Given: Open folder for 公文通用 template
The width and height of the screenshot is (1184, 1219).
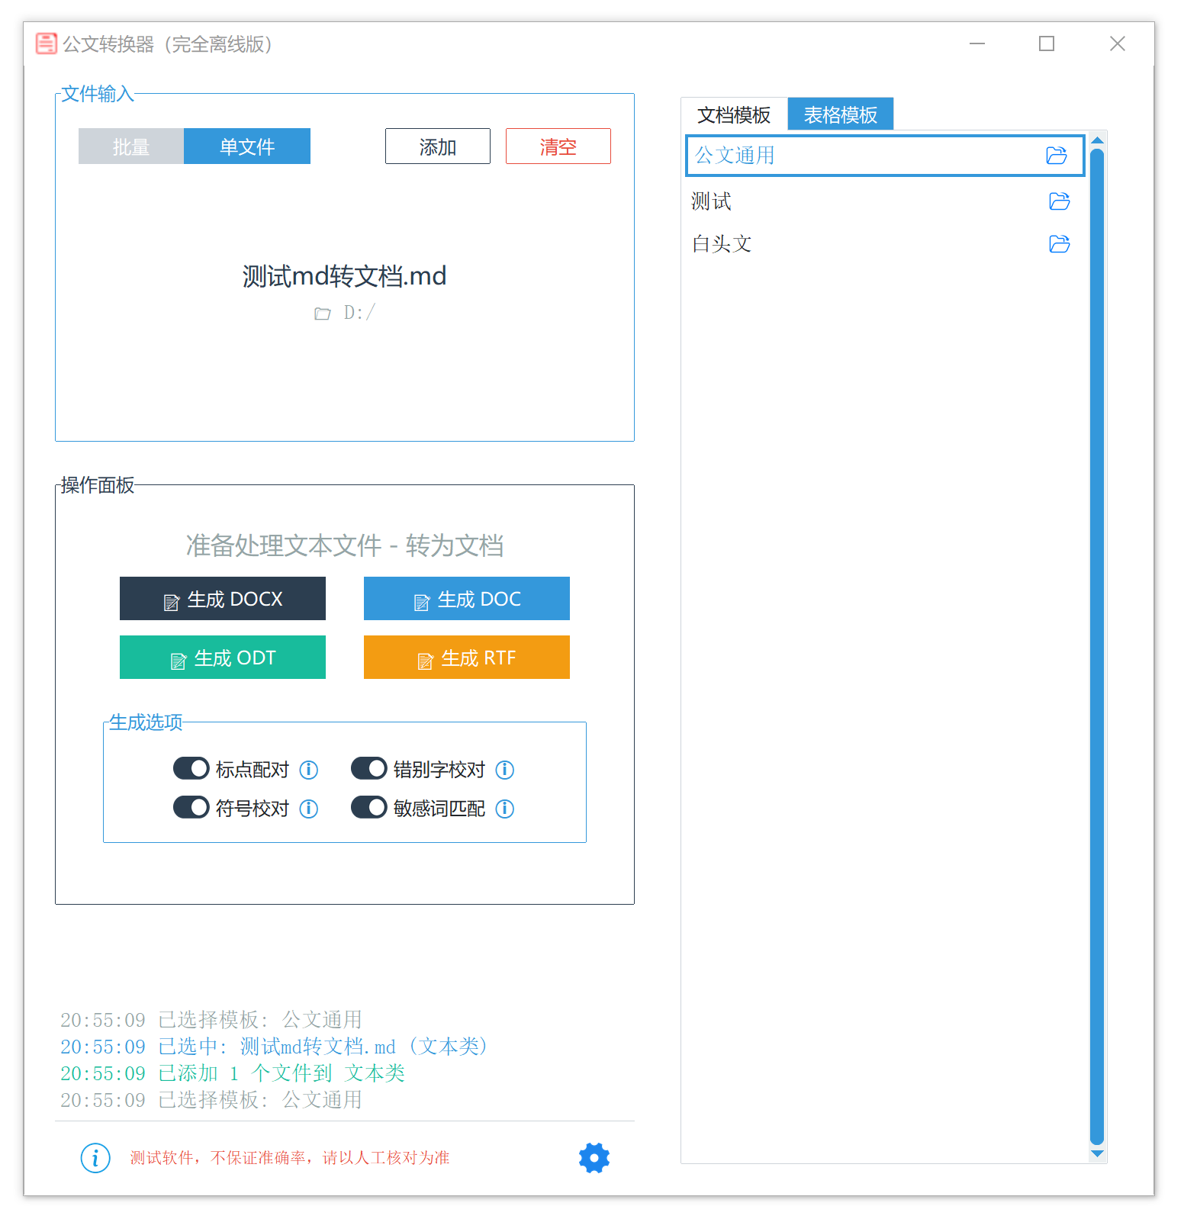Looking at the screenshot, I should click(x=1056, y=156).
